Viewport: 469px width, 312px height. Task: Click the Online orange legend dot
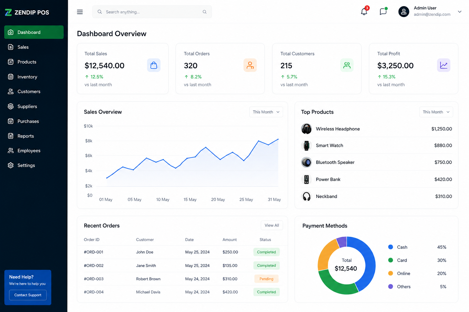(391, 273)
